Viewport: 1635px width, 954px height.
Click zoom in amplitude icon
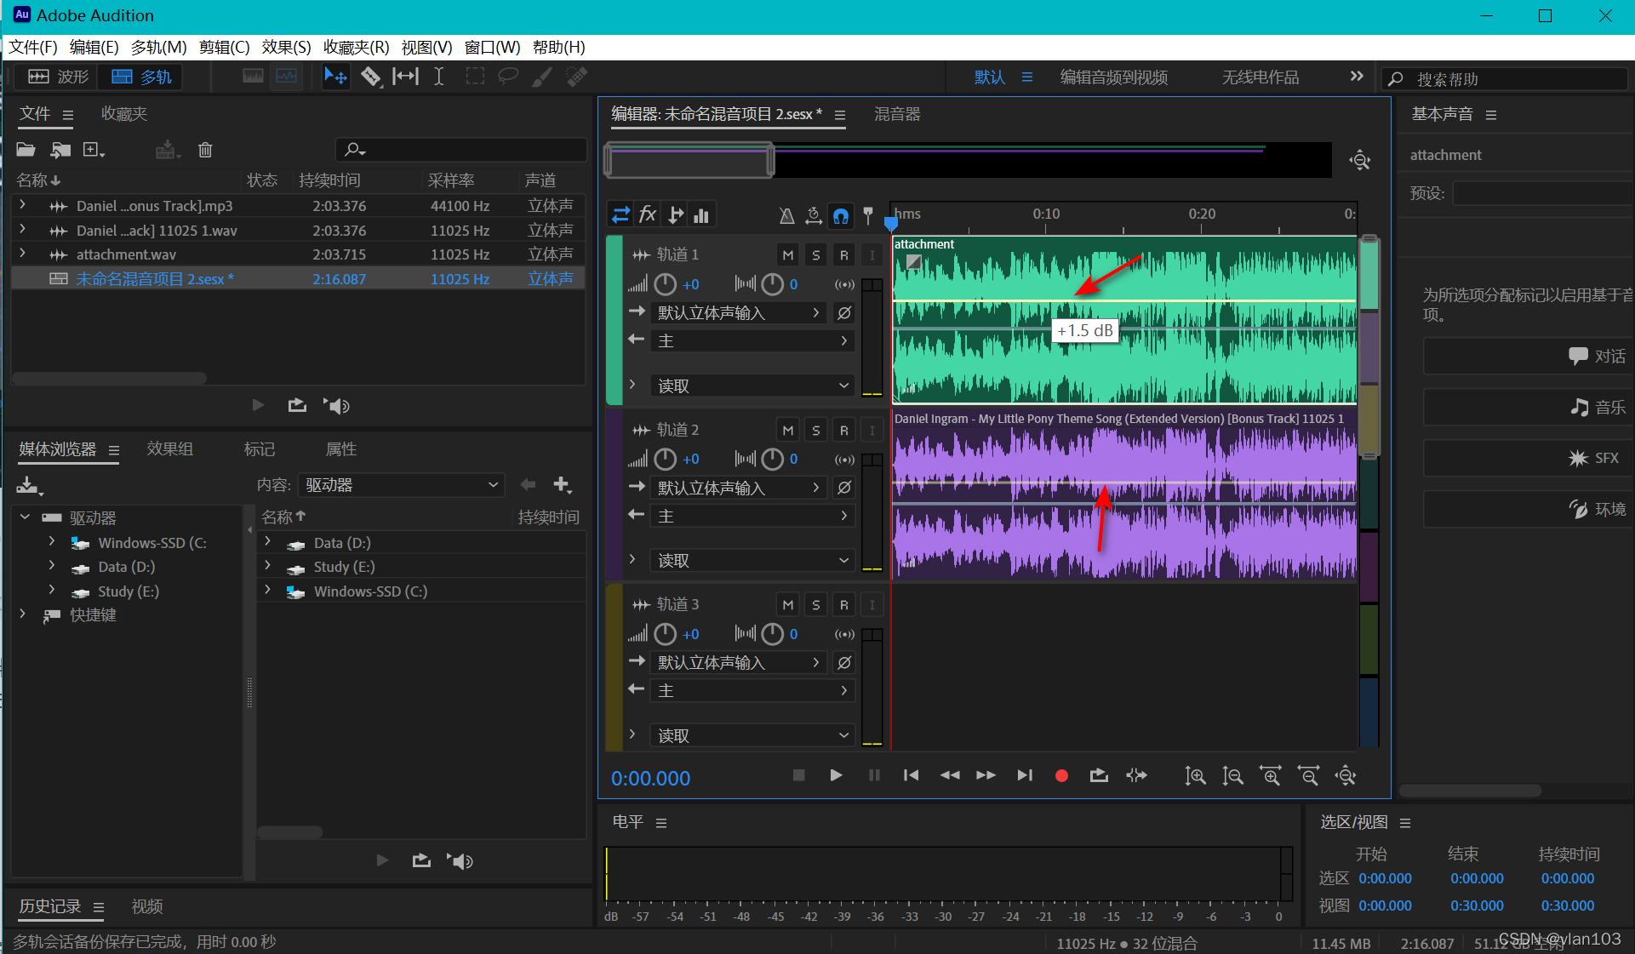(x=1195, y=775)
